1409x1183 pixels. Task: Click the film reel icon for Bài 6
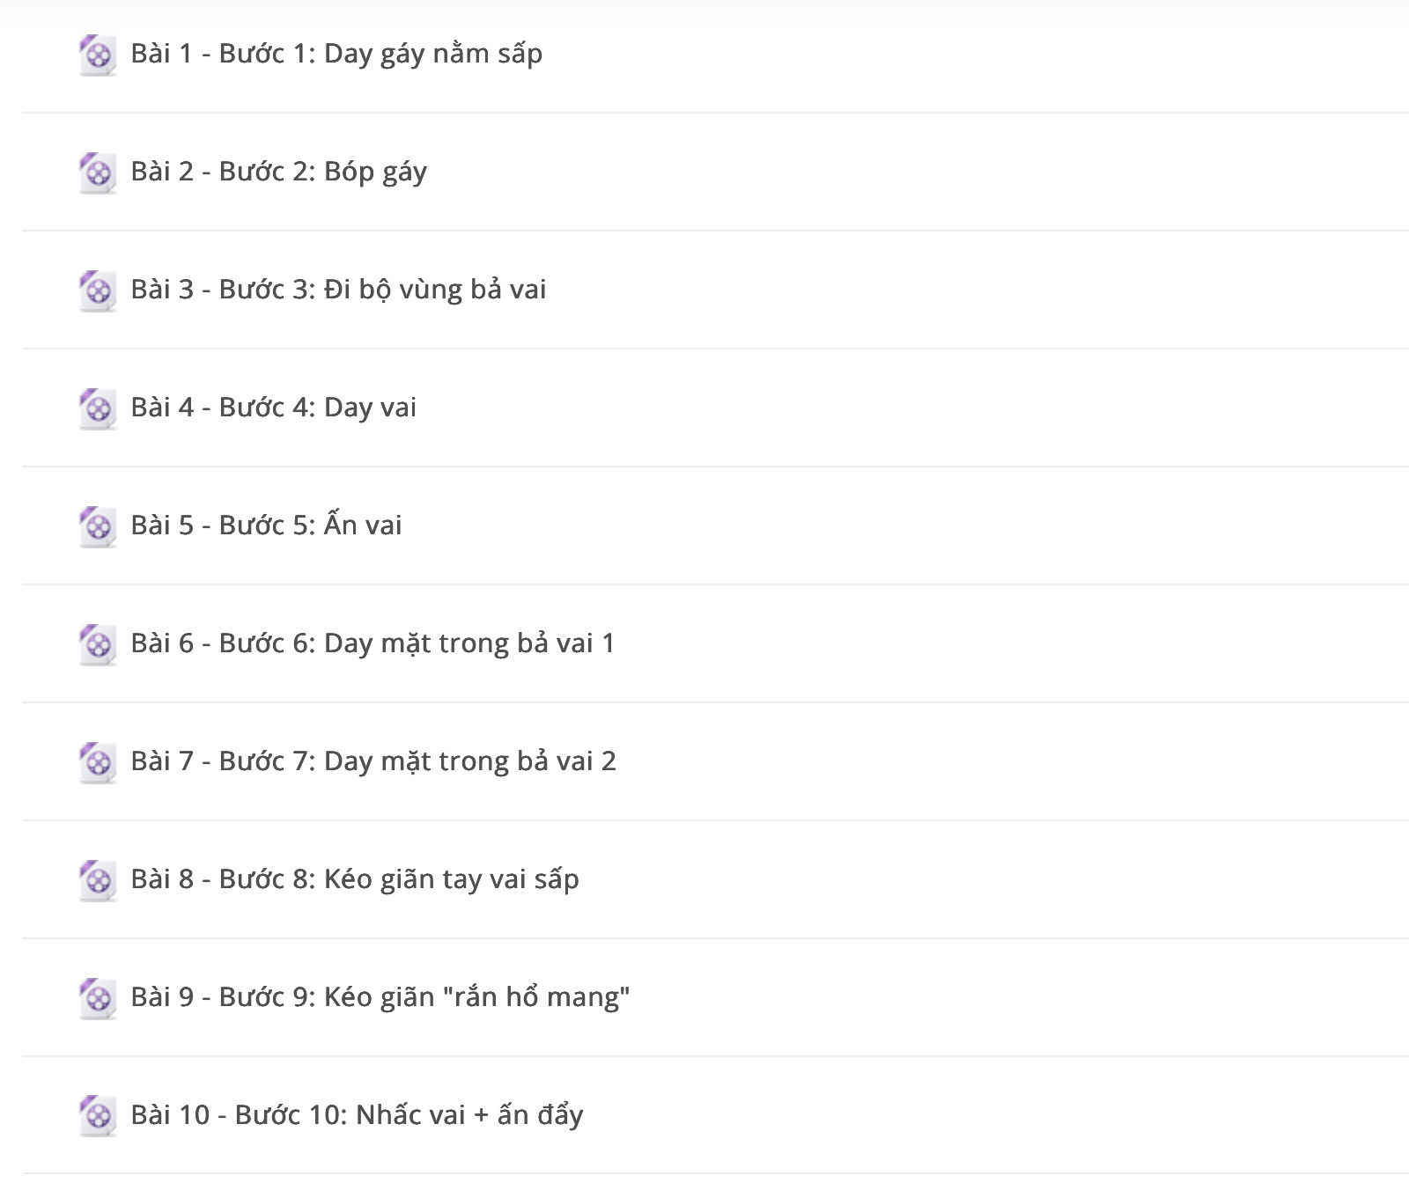pyautogui.click(x=98, y=645)
